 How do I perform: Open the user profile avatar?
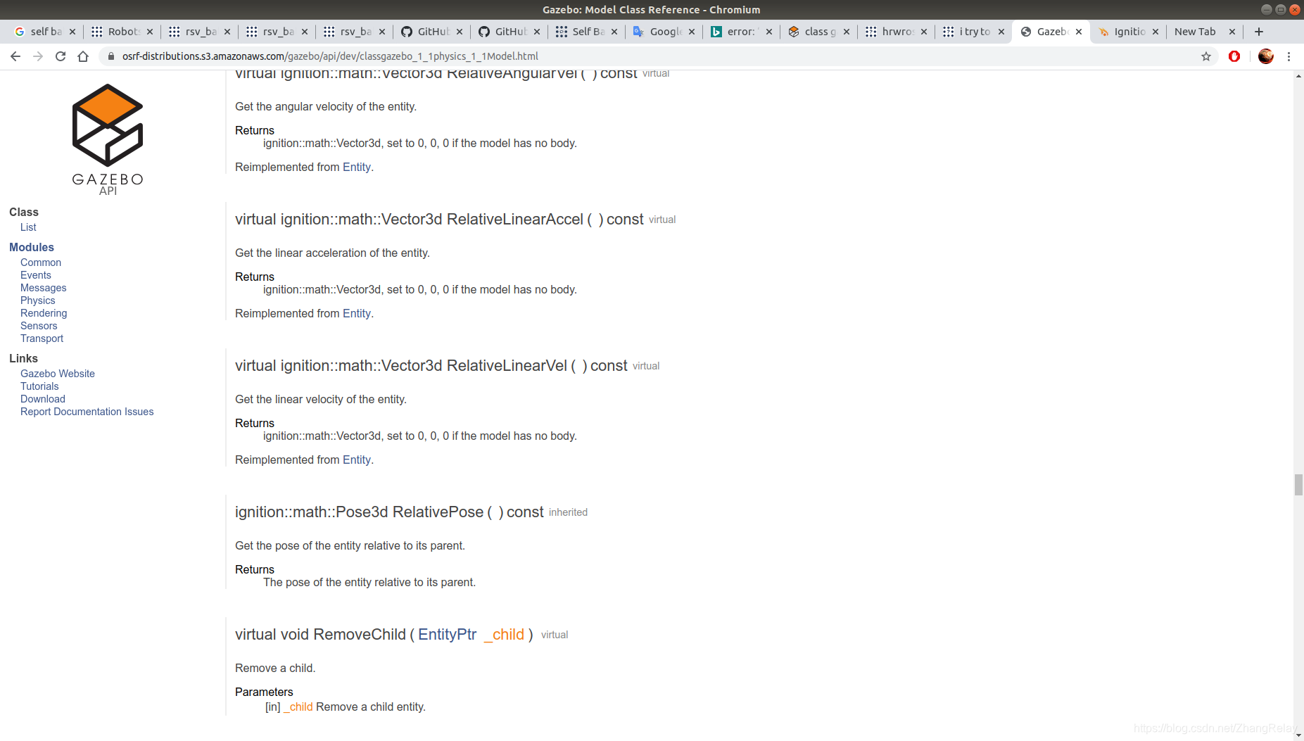(x=1266, y=56)
